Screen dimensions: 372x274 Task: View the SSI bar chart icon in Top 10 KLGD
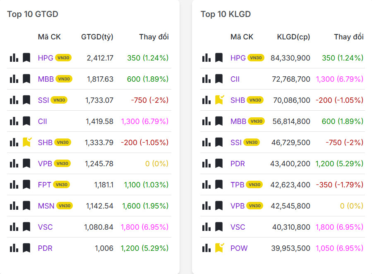tap(206, 142)
